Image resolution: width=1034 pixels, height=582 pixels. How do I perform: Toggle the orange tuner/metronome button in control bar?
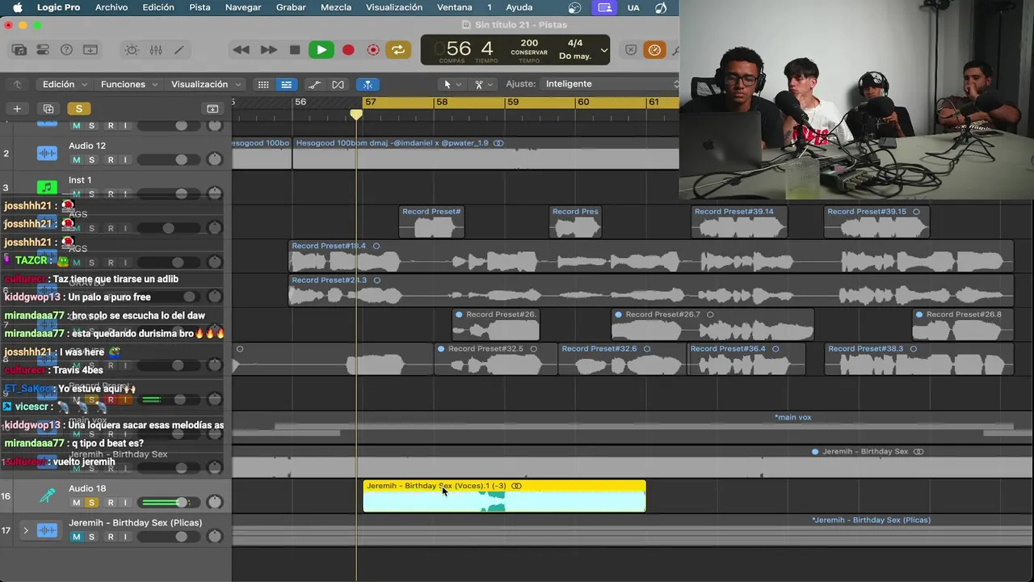(654, 50)
